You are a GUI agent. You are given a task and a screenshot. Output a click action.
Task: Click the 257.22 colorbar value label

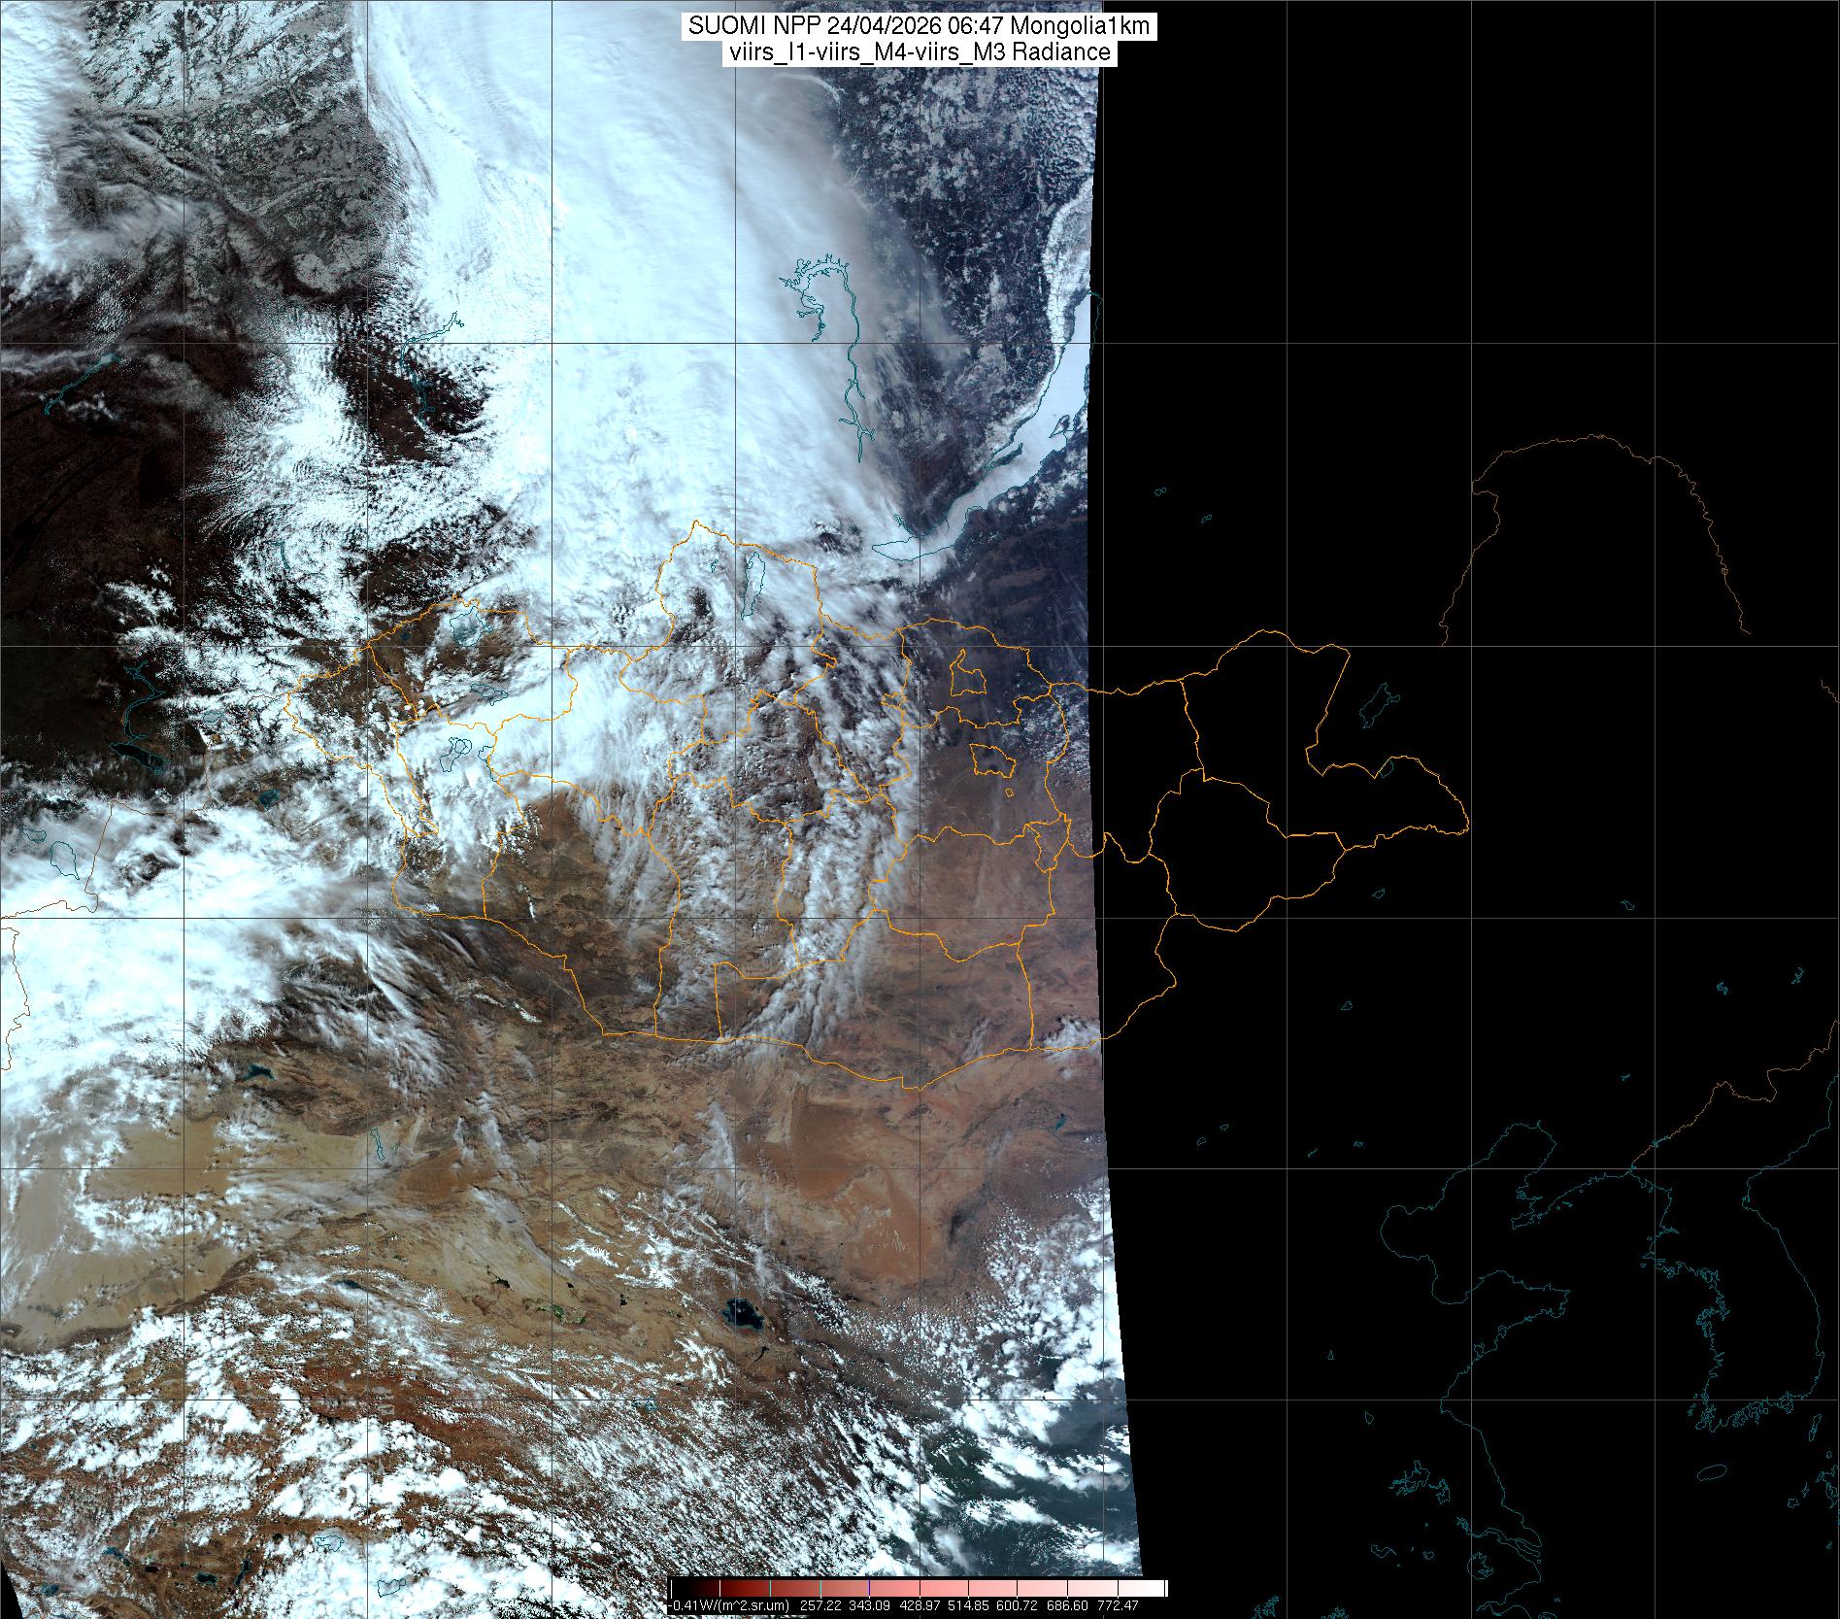click(822, 1605)
